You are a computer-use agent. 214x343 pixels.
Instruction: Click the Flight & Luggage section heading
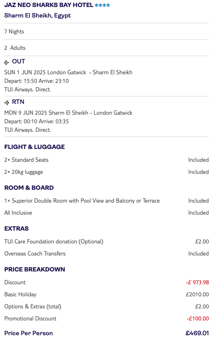click(x=35, y=147)
